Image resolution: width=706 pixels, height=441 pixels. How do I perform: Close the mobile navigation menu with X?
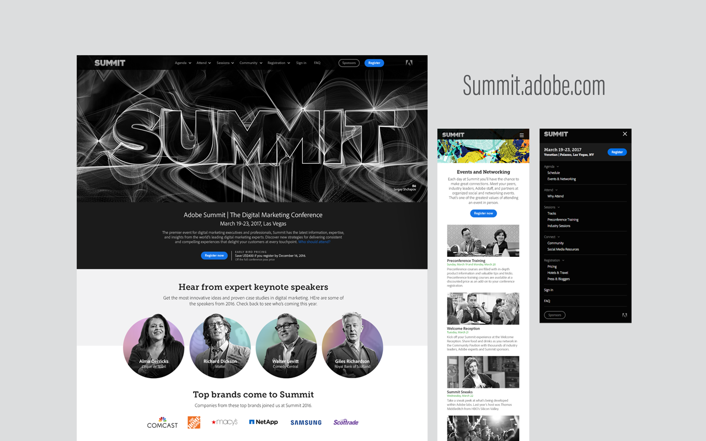tap(625, 134)
